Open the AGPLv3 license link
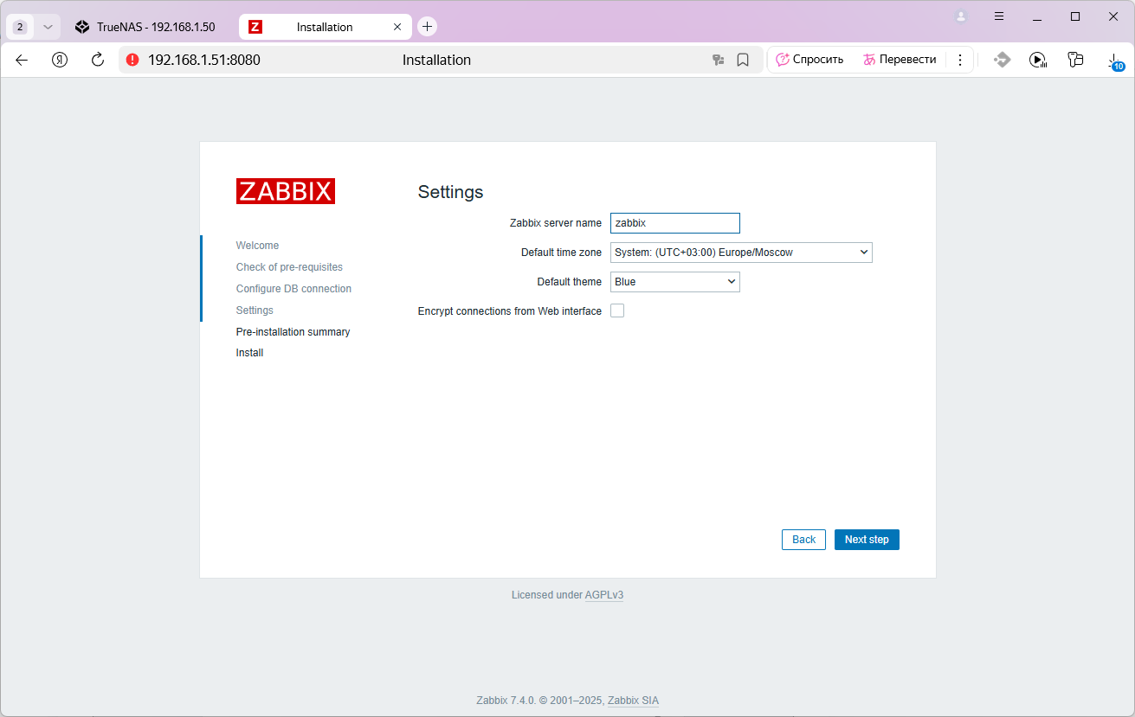Screen dimensions: 1135x717 click(604, 595)
